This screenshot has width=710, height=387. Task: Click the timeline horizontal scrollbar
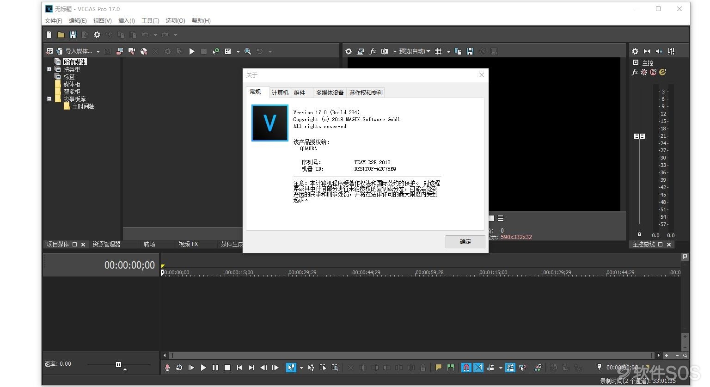(x=411, y=356)
